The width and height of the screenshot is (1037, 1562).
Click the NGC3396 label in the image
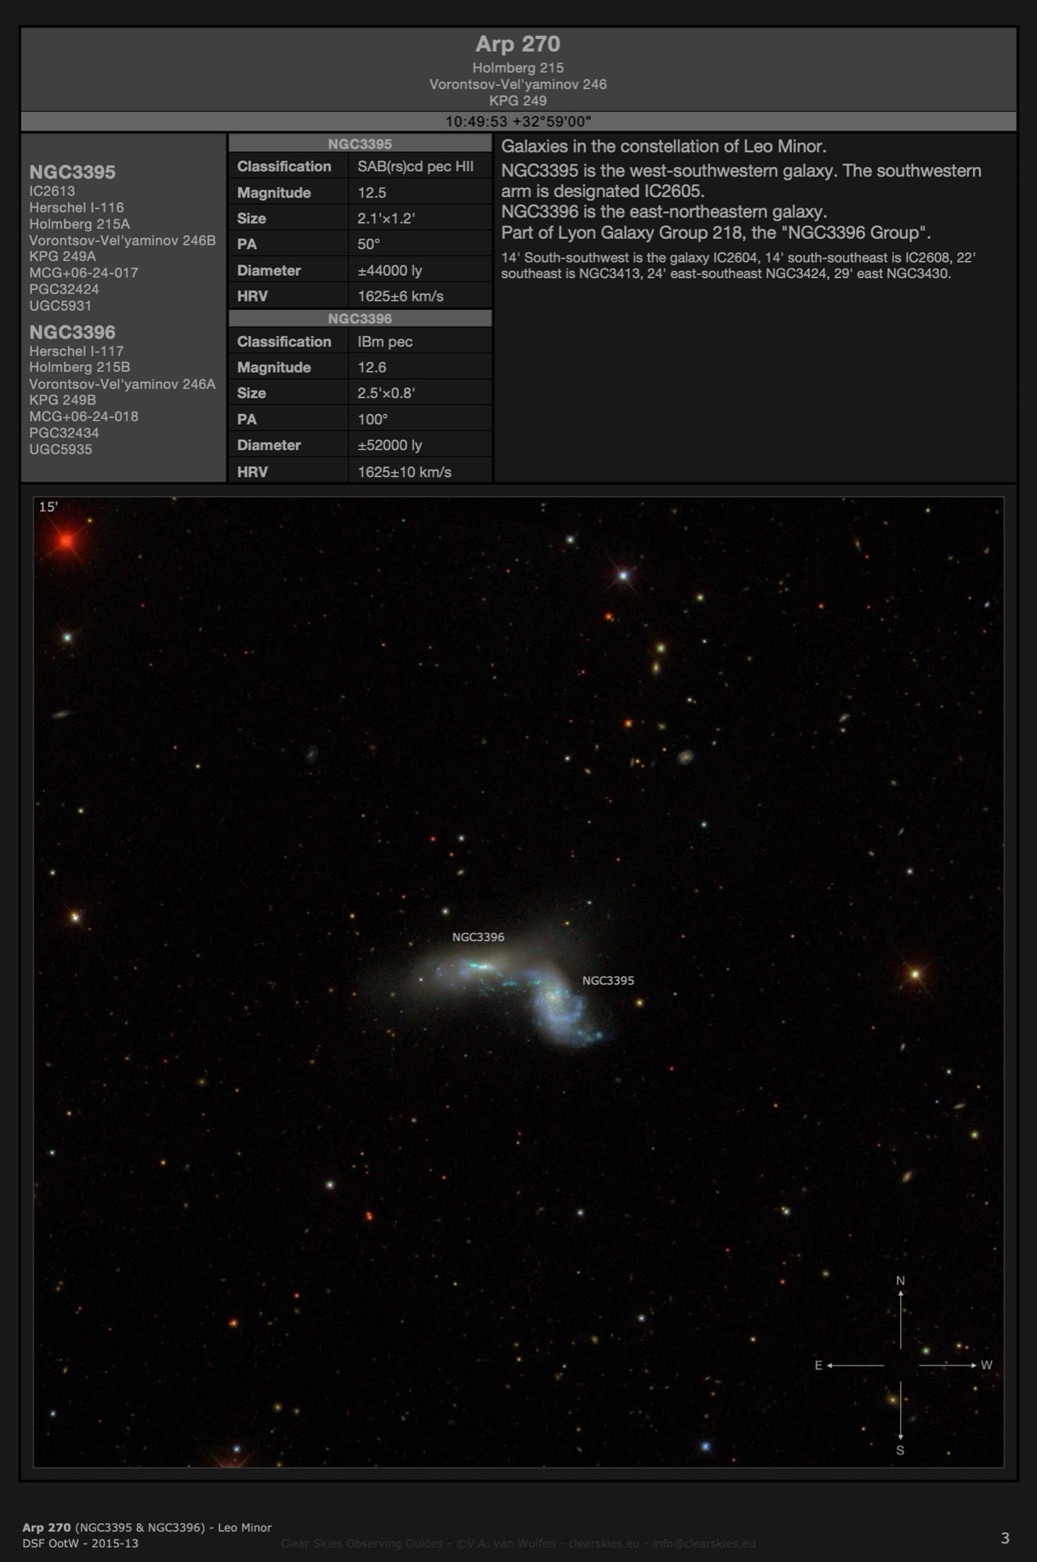point(478,937)
